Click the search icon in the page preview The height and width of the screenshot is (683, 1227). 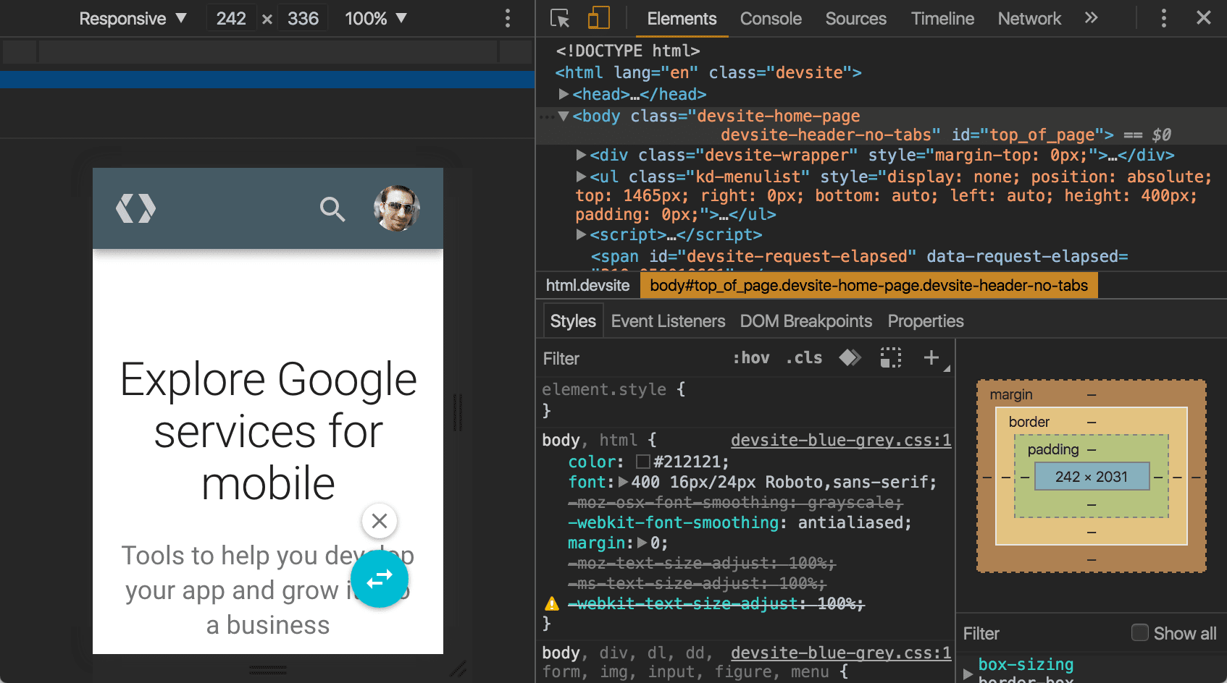(332, 209)
